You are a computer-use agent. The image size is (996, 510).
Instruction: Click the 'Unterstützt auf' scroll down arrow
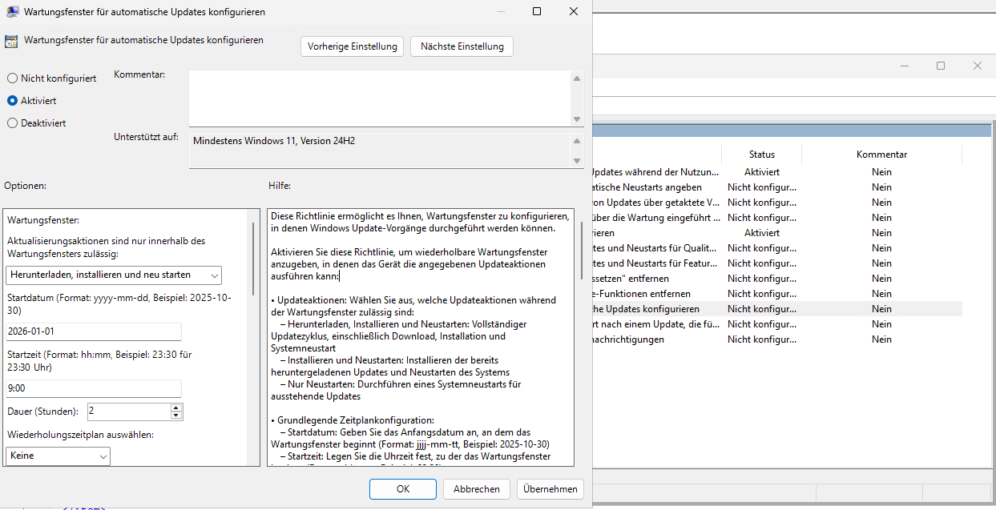click(x=577, y=161)
